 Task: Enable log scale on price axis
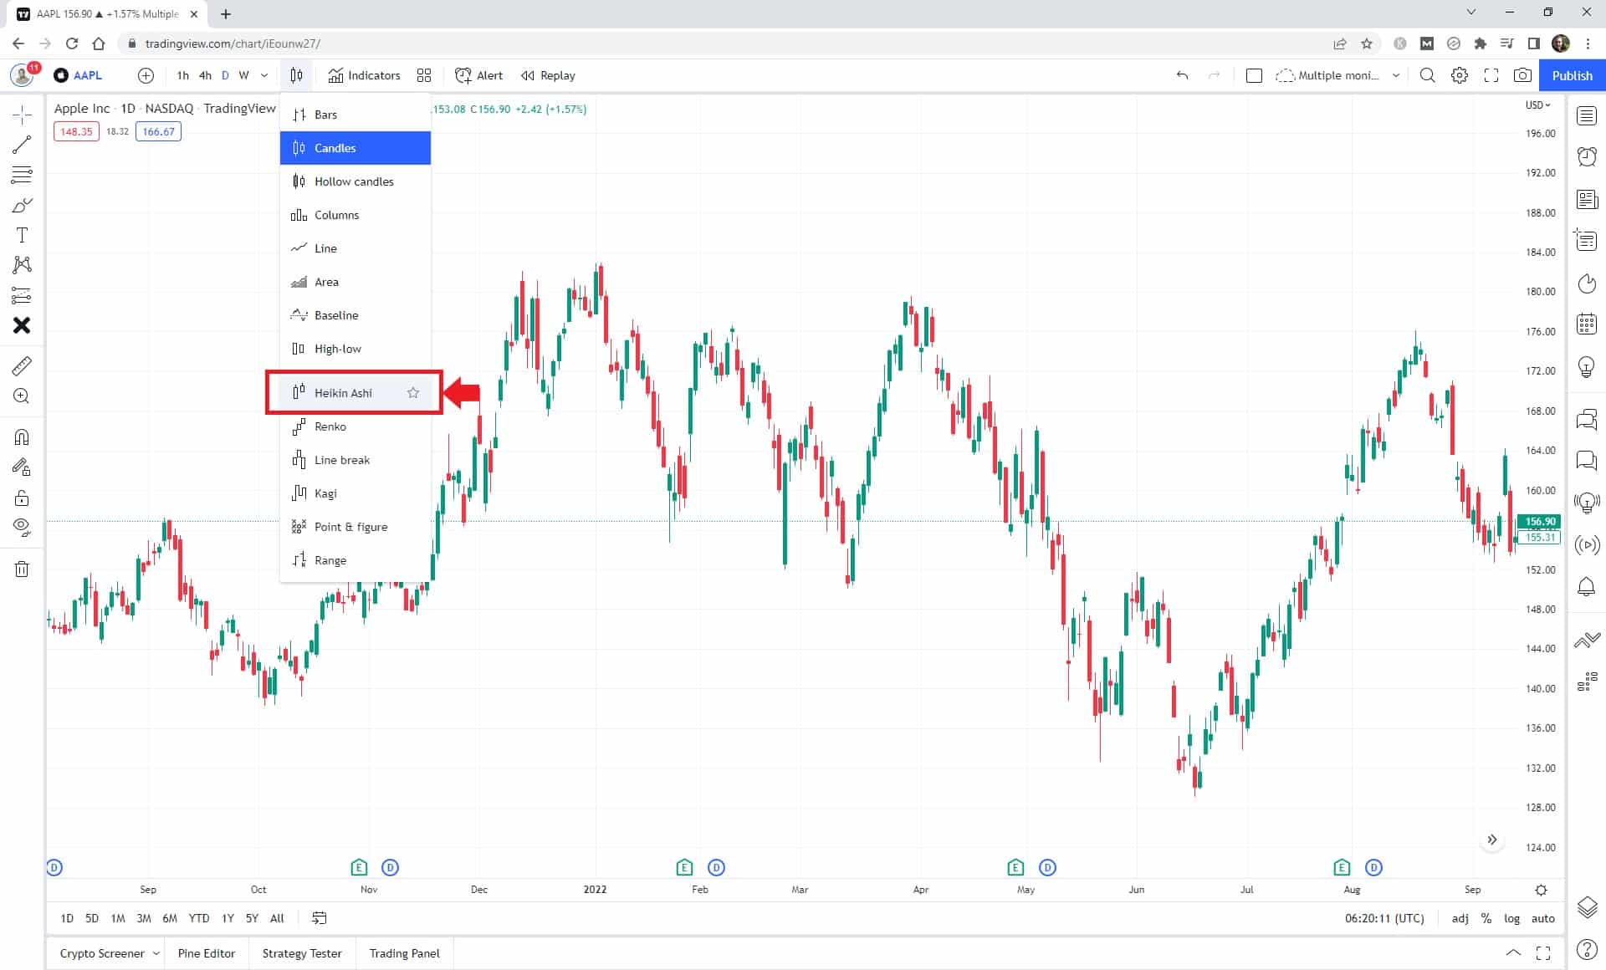(x=1512, y=918)
